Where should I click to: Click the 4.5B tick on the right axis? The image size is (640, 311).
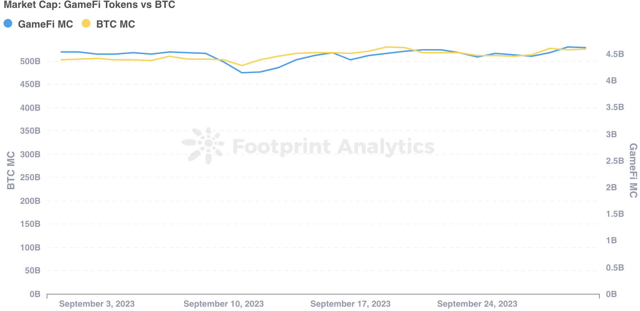coord(615,54)
